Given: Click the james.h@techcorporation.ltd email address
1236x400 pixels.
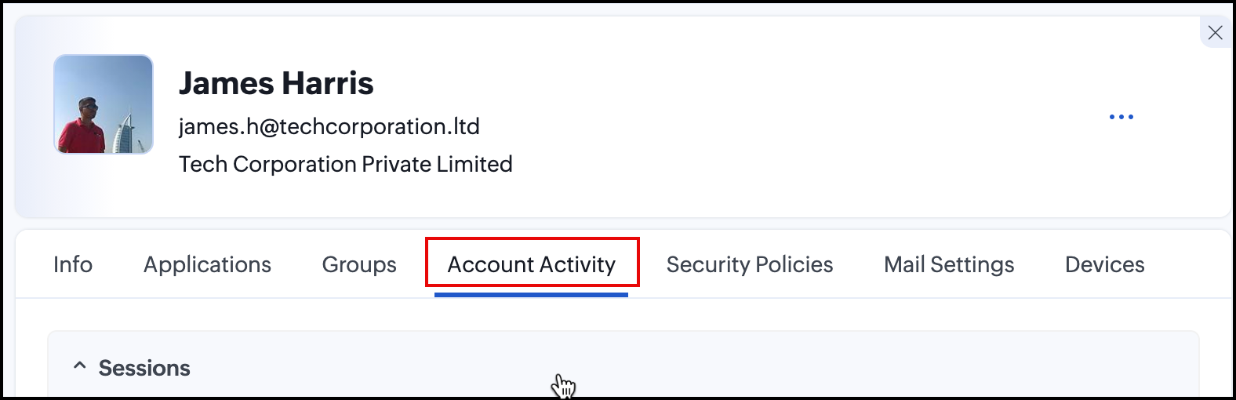Looking at the screenshot, I should pyautogui.click(x=329, y=126).
